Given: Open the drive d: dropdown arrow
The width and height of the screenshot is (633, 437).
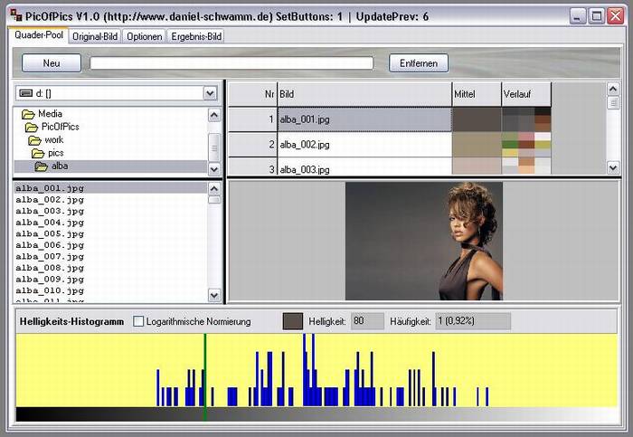Looking at the screenshot, I should (210, 93).
